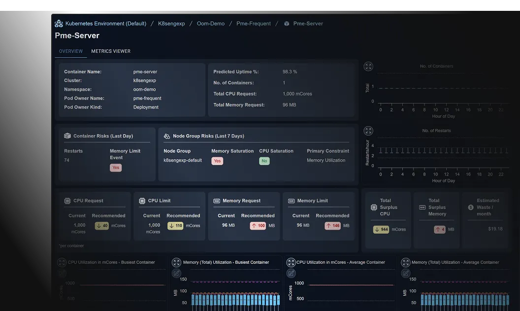Expand CPU Utilization Average Container chart
Image resolution: width=520 pixels, height=311 pixels.
(x=291, y=263)
